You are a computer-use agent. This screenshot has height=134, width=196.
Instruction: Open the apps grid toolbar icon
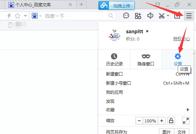138,16
